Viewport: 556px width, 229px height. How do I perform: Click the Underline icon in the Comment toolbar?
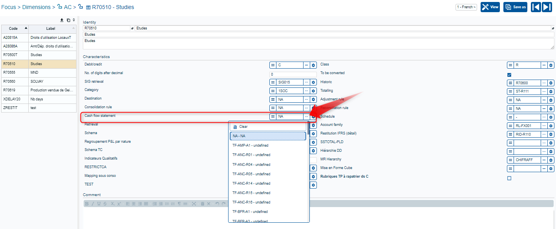(x=99, y=204)
